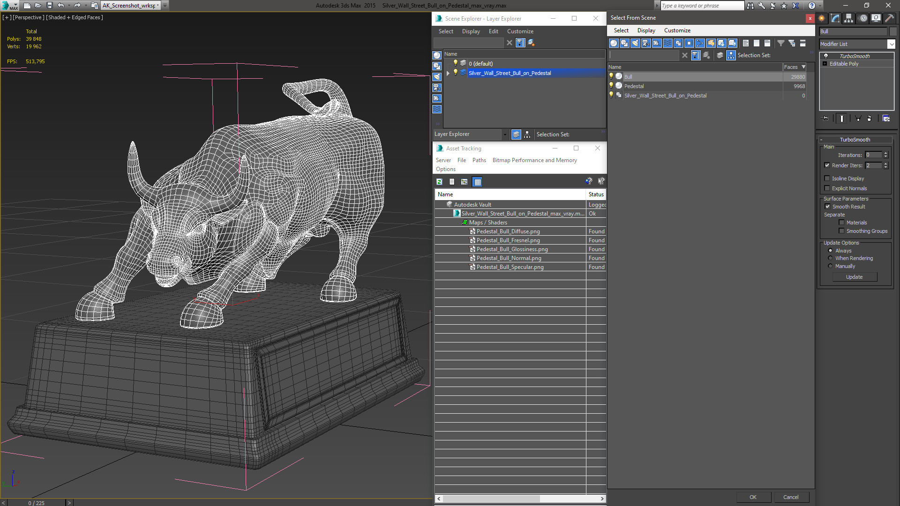Image resolution: width=900 pixels, height=506 pixels.
Task: Switch Select From Scene to sort by hierarchy
Action: click(x=731, y=55)
